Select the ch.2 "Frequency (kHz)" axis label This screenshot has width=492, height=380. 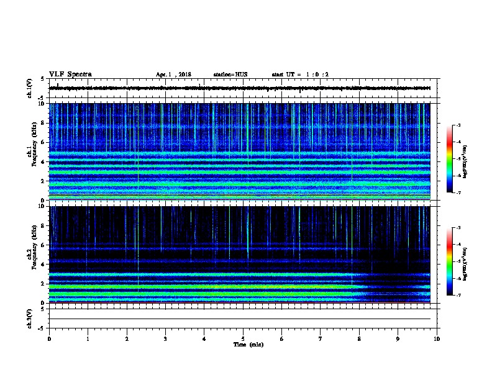coord(34,247)
